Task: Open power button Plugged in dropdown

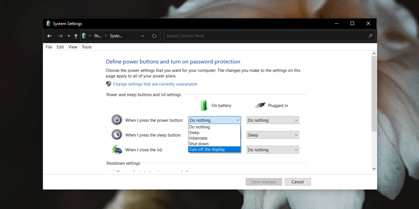Action: pyautogui.click(x=273, y=120)
